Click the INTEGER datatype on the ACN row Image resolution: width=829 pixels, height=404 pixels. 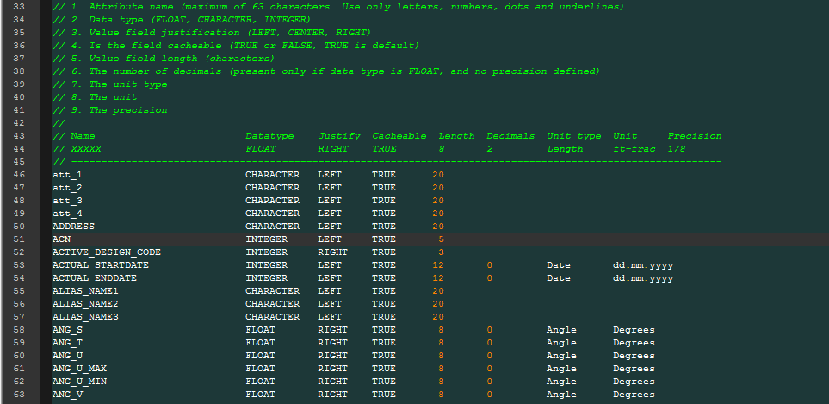pyautogui.click(x=267, y=239)
